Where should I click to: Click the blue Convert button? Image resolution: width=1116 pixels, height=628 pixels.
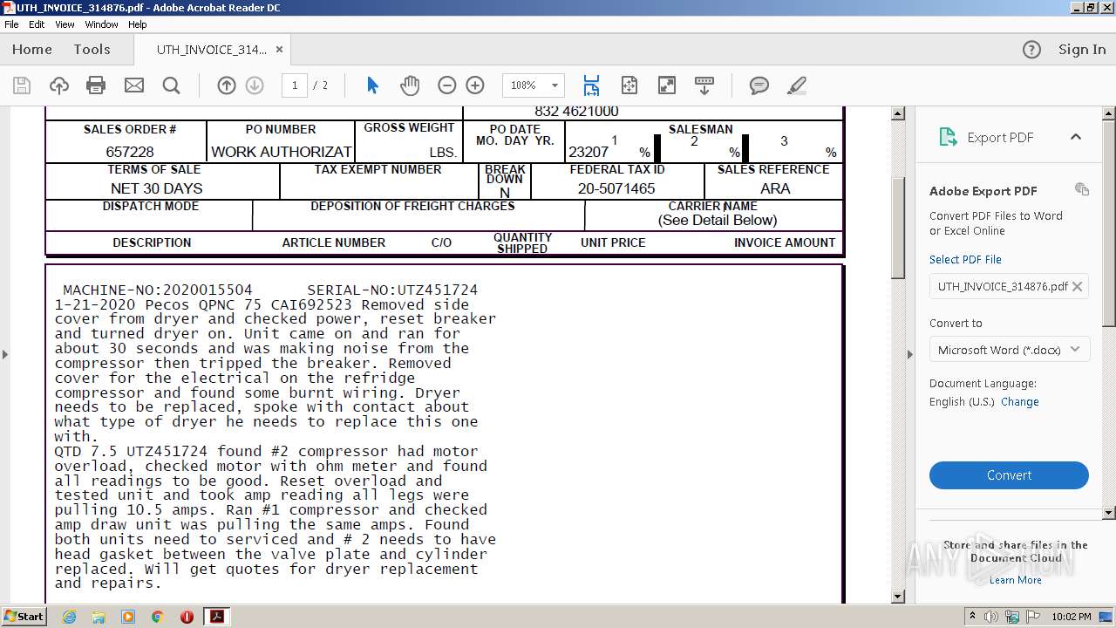coord(1009,475)
